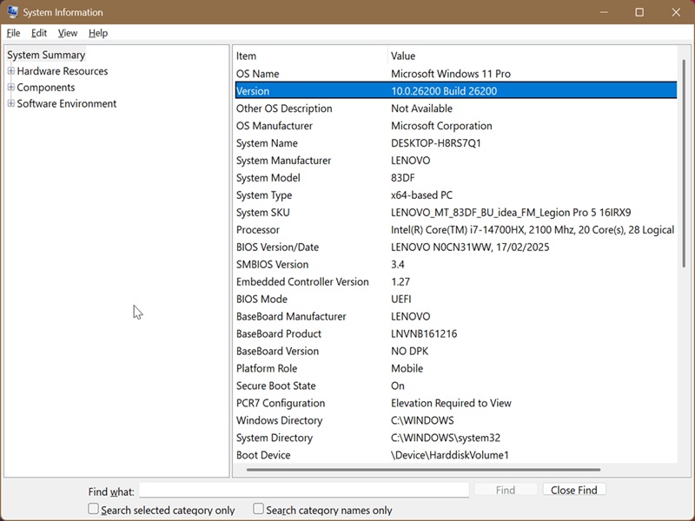
Task: Select the Other OS Description row
Action: pos(456,109)
